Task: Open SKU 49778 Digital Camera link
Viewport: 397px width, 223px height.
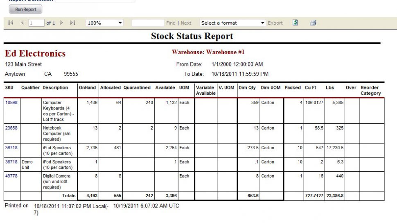Action: (11, 176)
